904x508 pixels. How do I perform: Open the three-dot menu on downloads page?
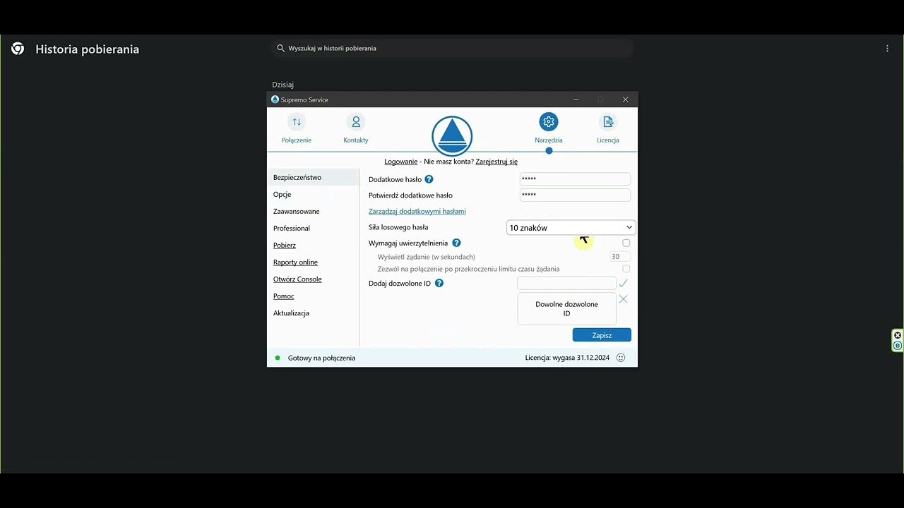point(887,49)
